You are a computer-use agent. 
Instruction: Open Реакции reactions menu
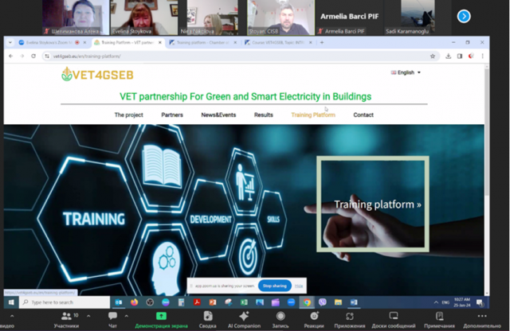[314, 320]
